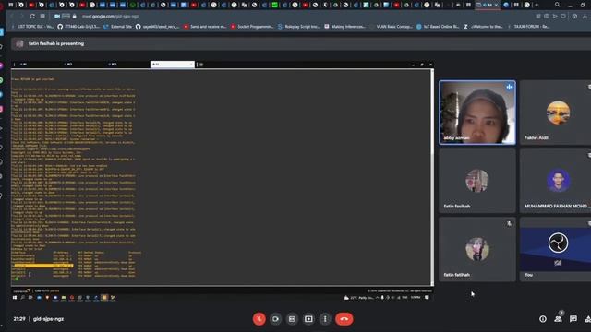Select the fatin fatihah participant tile
The width and height of the screenshot is (591, 332).
477,249
